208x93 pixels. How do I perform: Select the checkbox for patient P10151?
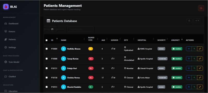point(46,68)
